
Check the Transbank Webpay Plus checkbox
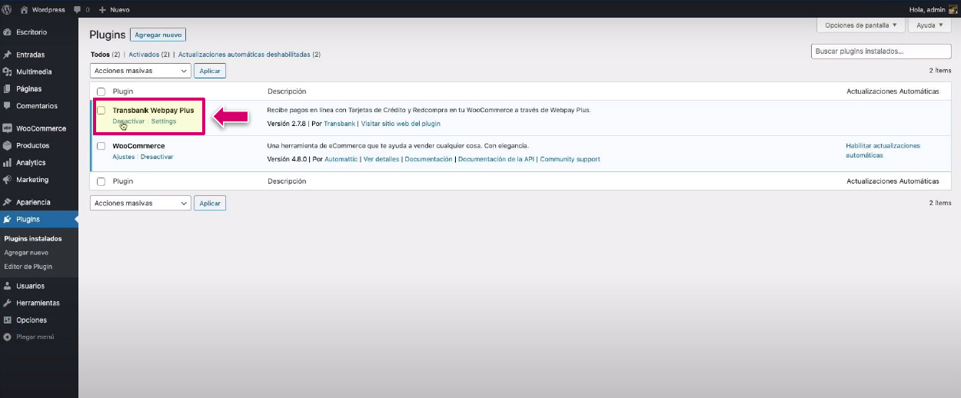pos(101,111)
